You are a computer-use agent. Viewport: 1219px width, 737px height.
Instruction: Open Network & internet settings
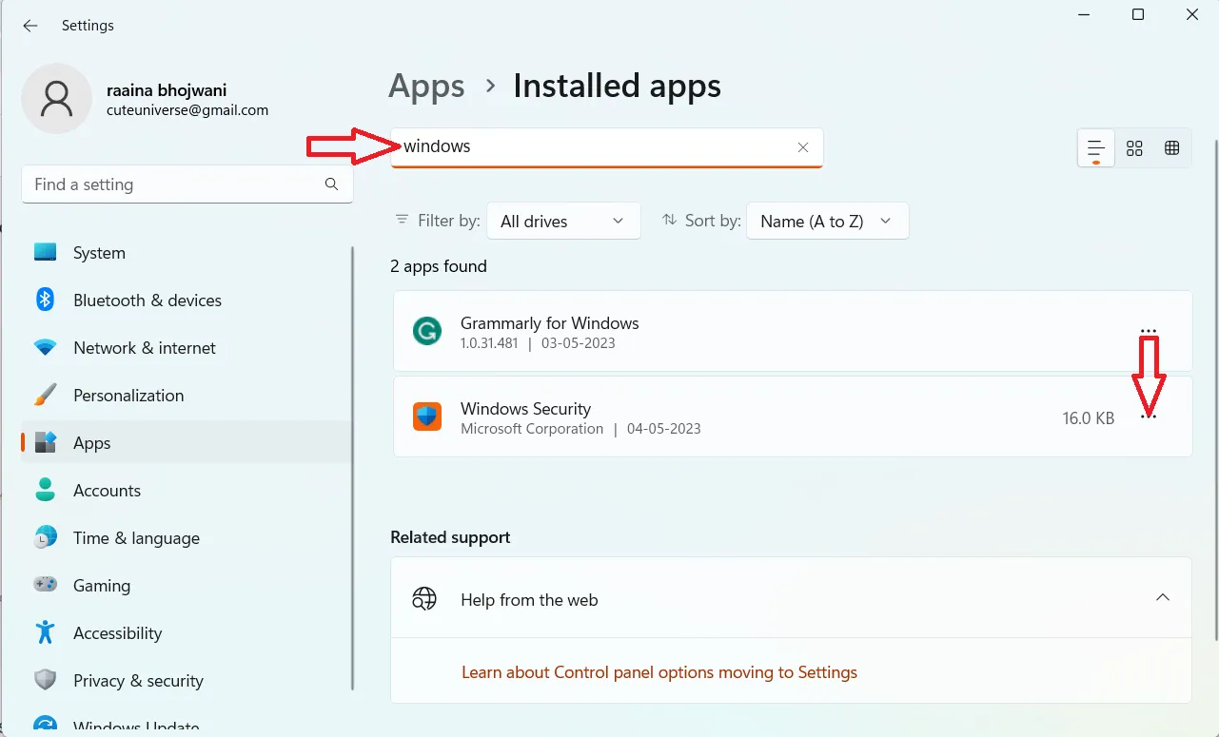click(187, 348)
